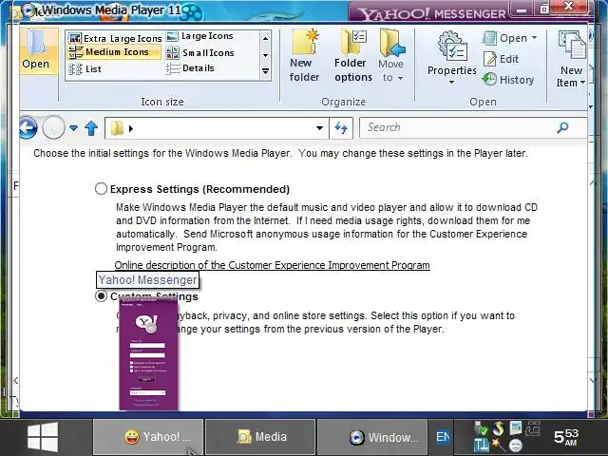608x456 pixels.
Task: Click the search magnifier icon
Action: tap(562, 127)
